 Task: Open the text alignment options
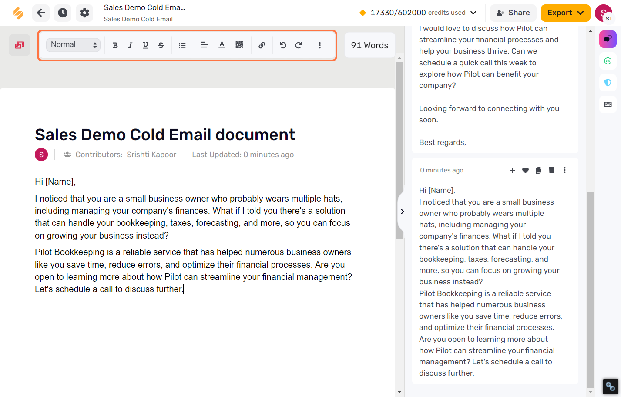pyautogui.click(x=204, y=45)
